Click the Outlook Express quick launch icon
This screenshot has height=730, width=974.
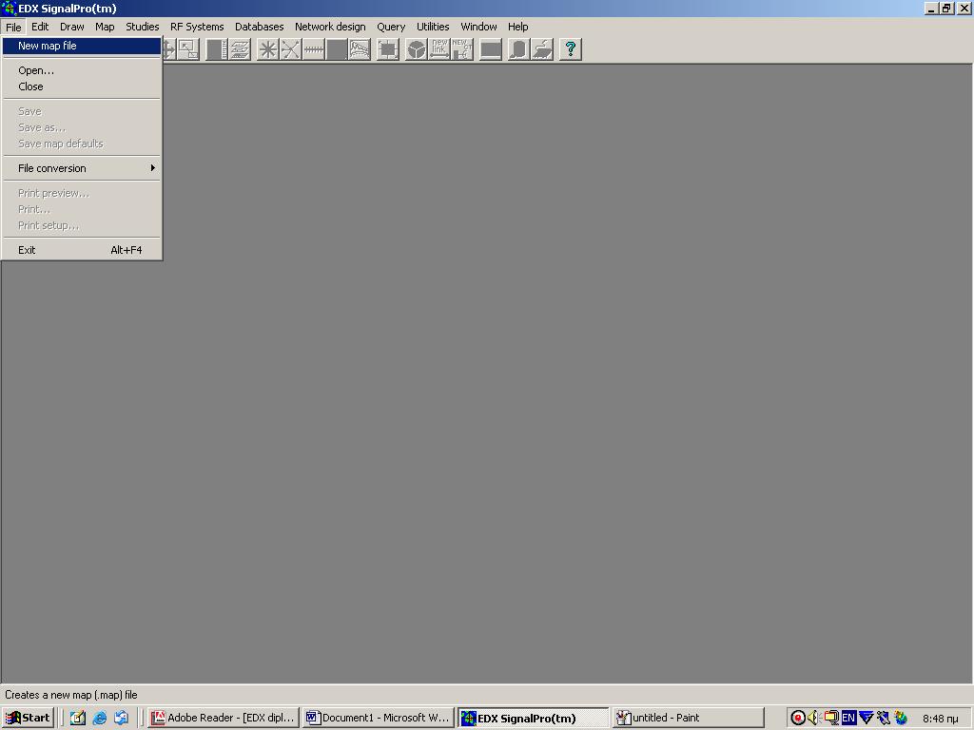pos(121,718)
